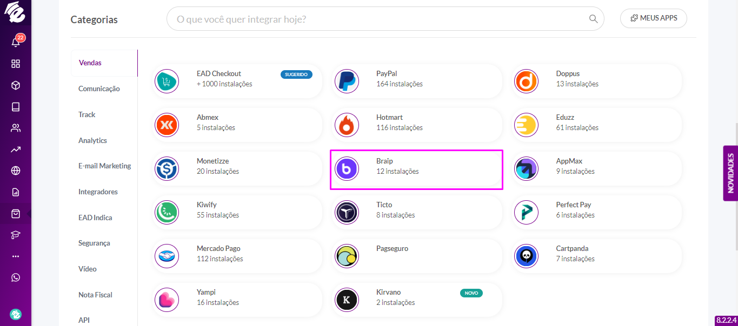Screen dimensions: 738x326
Task: Click the version number 8.2.2.4 label
Action: tap(726, 320)
